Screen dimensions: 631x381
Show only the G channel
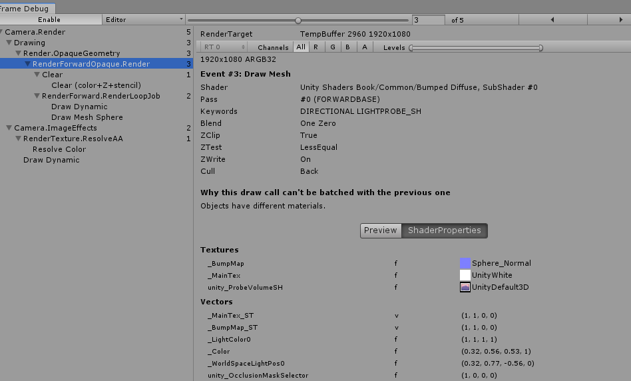(333, 47)
